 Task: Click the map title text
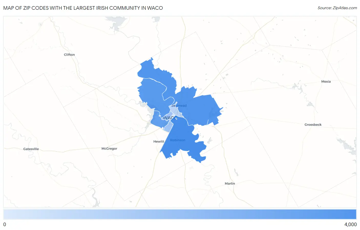tap(83, 8)
